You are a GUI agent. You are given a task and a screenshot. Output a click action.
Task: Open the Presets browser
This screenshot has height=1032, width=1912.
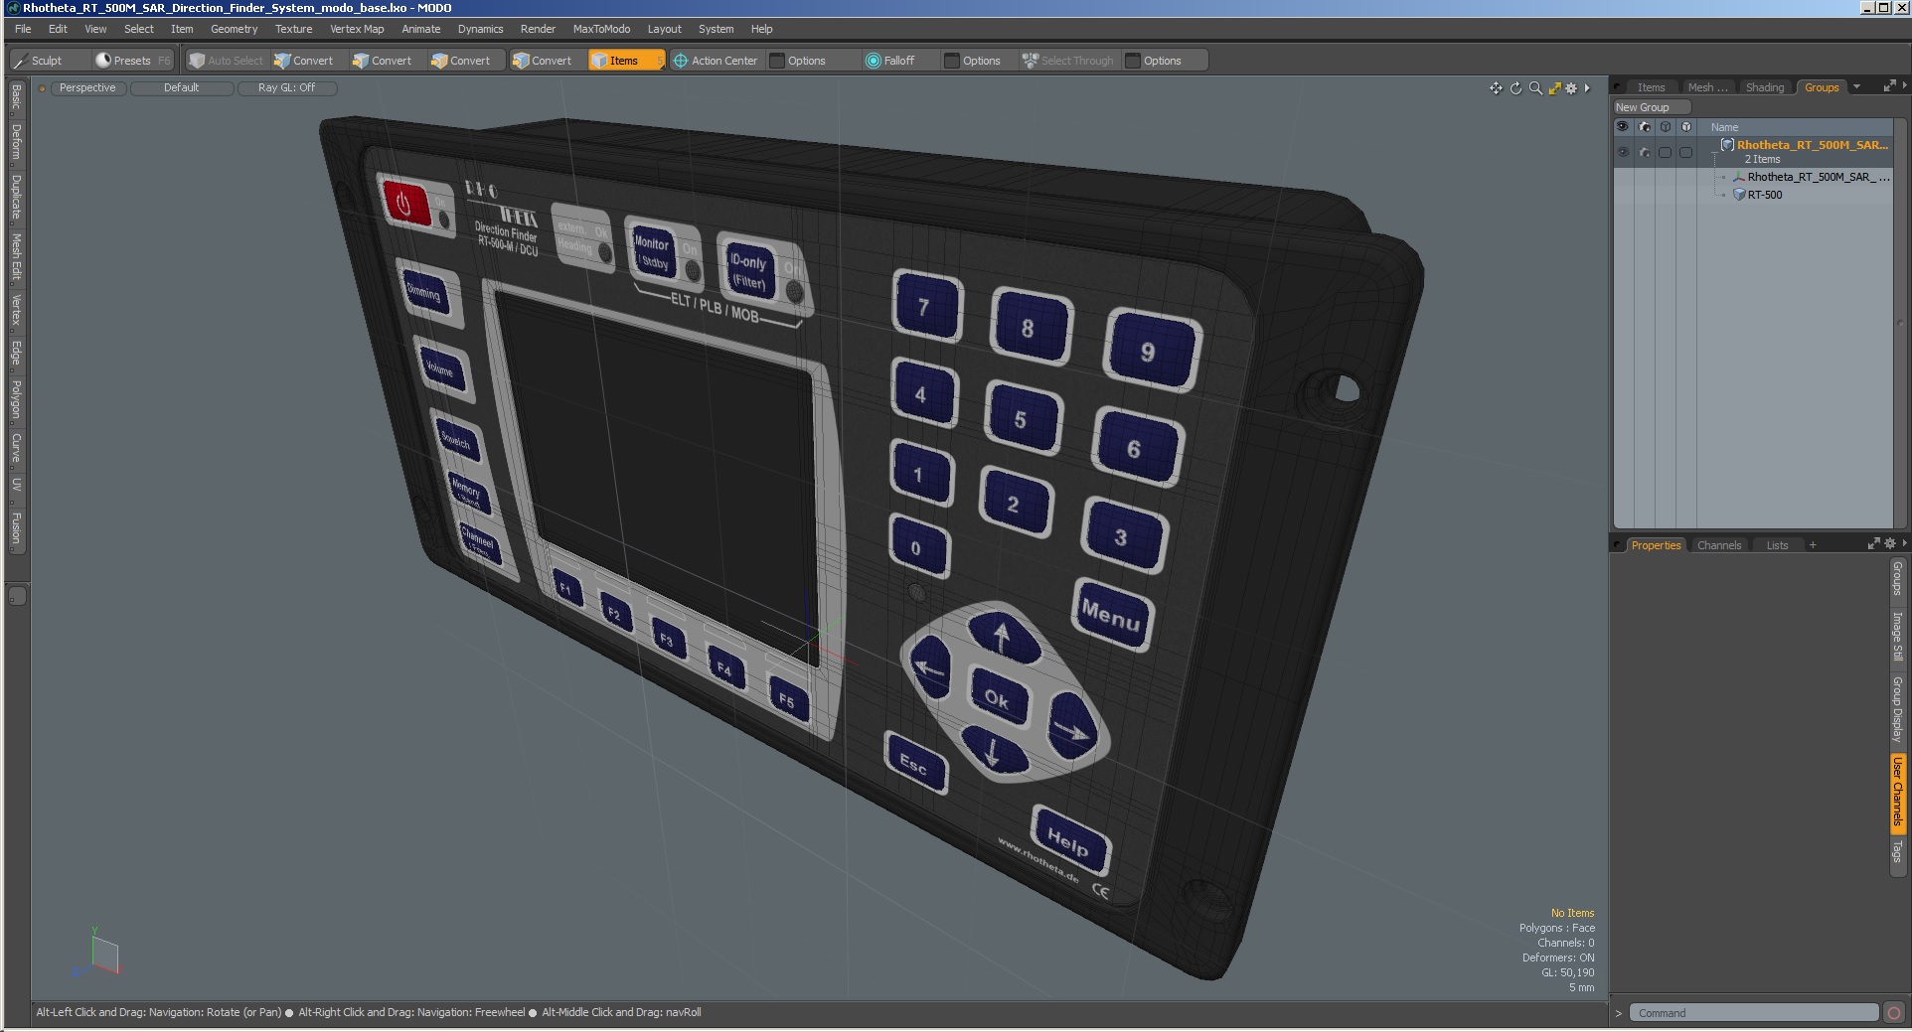point(132,61)
